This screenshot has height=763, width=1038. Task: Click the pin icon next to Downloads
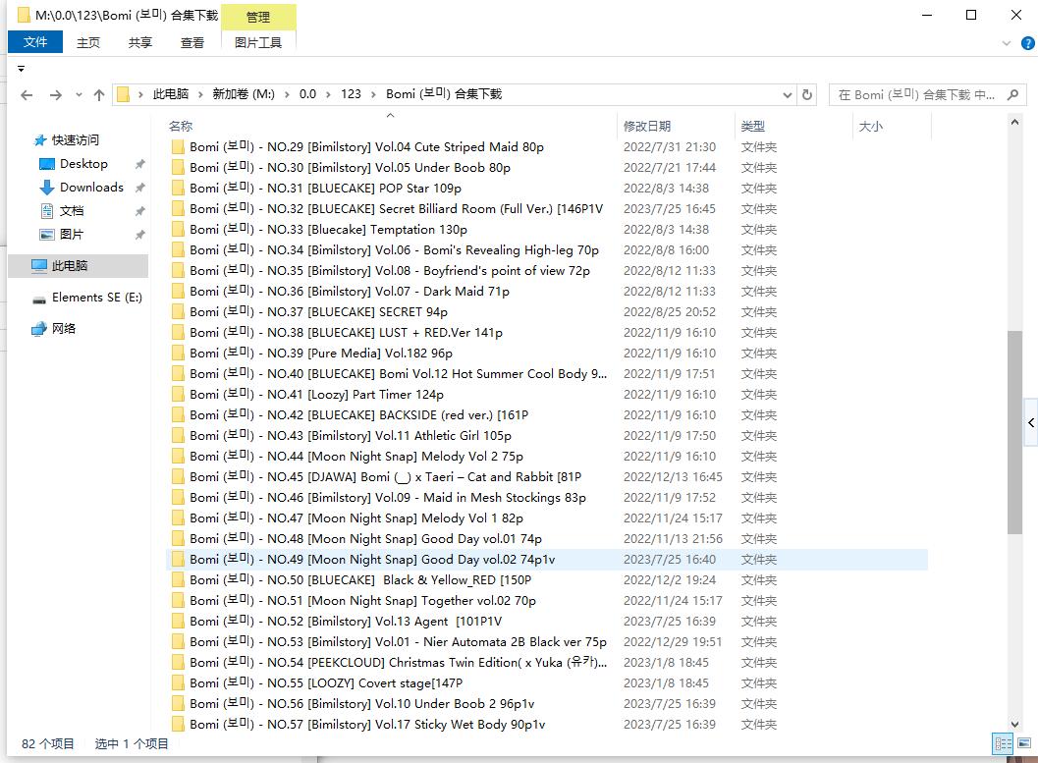click(x=139, y=188)
